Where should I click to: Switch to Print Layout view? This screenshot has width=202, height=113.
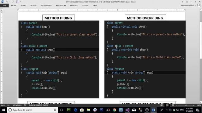tap(167, 105)
